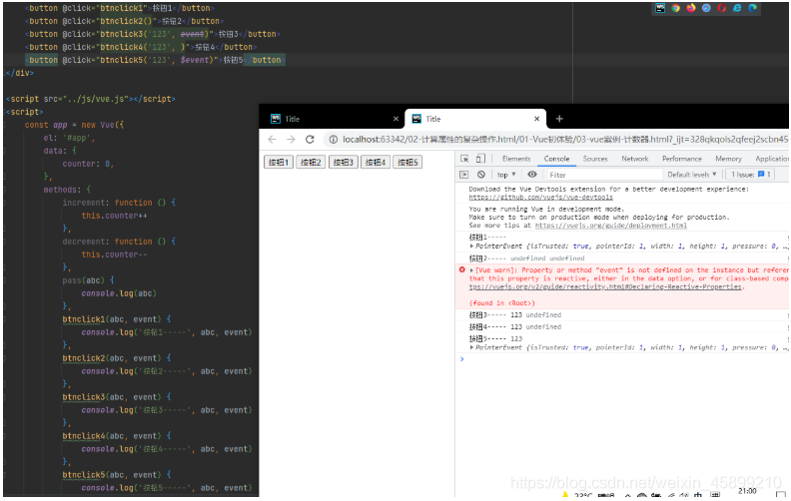Click the counter: 0 line in editor
The image size is (791, 501).
pyautogui.click(x=88, y=164)
